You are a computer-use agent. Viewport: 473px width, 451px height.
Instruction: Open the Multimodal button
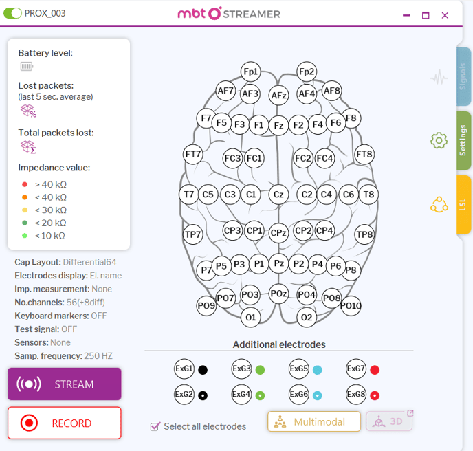coord(314,421)
